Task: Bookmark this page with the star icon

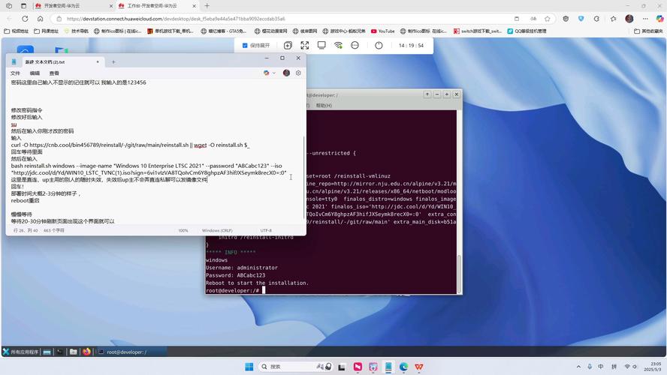Action: coord(548,19)
